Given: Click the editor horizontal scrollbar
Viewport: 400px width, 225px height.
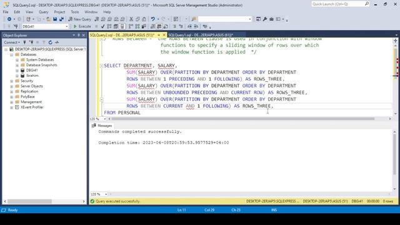Looking at the screenshot, I should [242, 119].
